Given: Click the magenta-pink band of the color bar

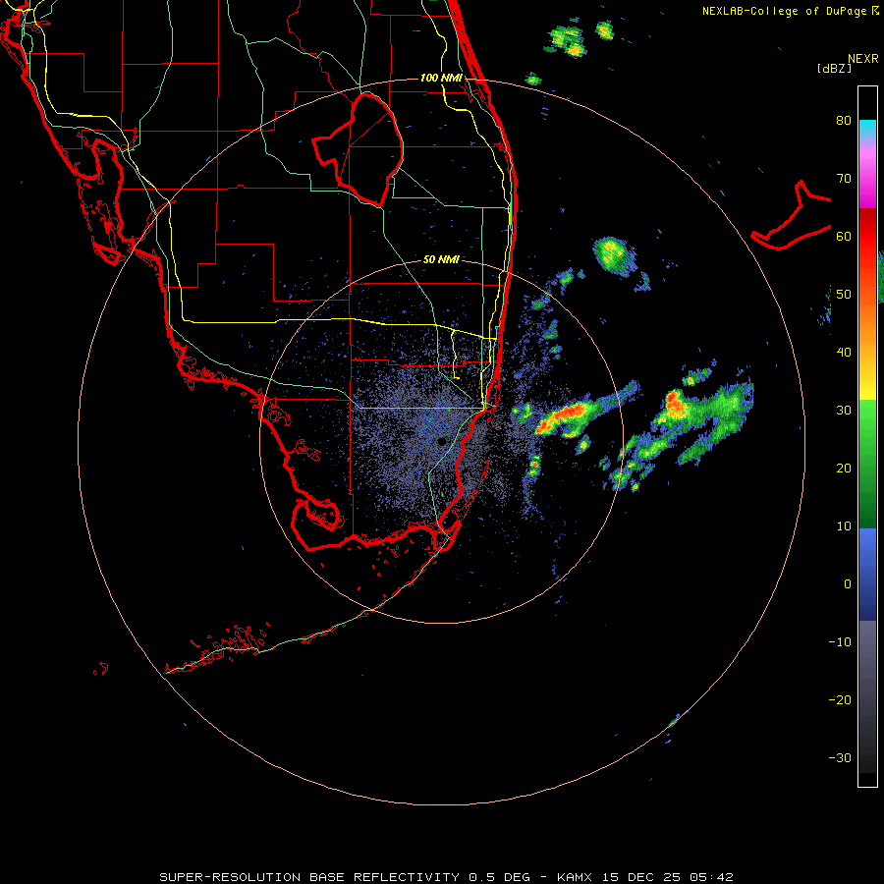Looking at the screenshot, I should coord(867,175).
